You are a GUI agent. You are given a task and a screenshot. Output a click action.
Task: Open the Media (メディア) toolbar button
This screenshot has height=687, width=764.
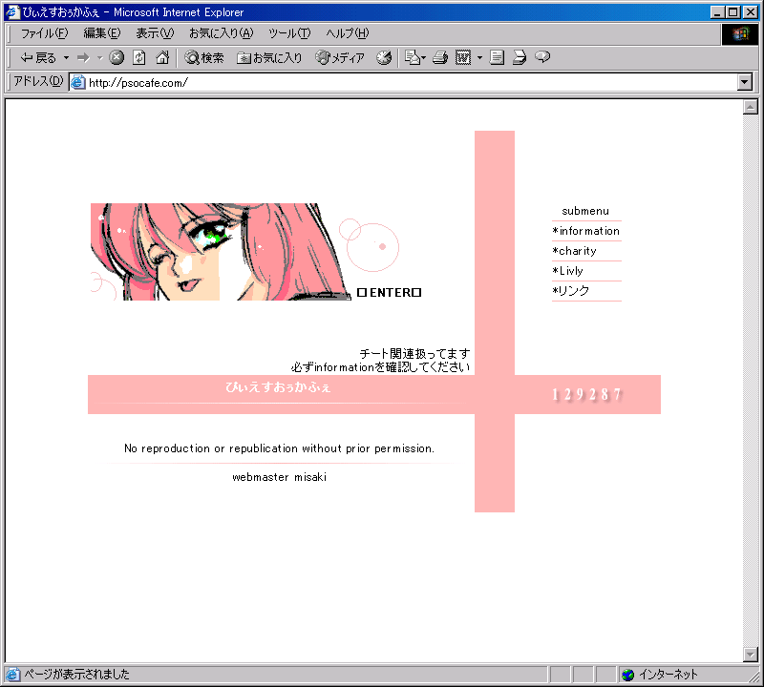point(340,58)
